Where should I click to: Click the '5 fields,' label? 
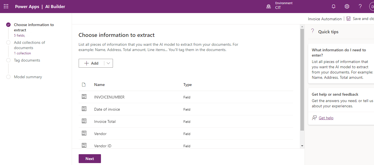click(x=20, y=35)
